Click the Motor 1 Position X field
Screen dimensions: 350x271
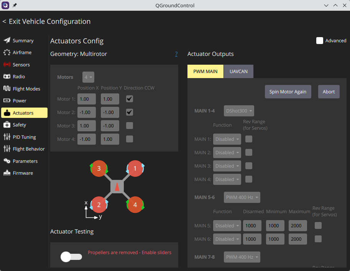(x=87, y=99)
